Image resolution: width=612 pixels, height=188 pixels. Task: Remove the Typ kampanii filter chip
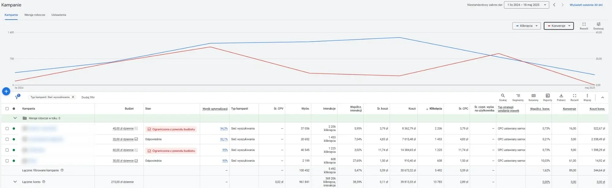(73, 97)
